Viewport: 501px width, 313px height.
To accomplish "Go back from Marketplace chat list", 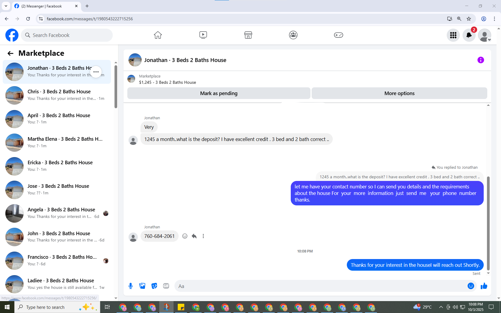I will point(10,53).
